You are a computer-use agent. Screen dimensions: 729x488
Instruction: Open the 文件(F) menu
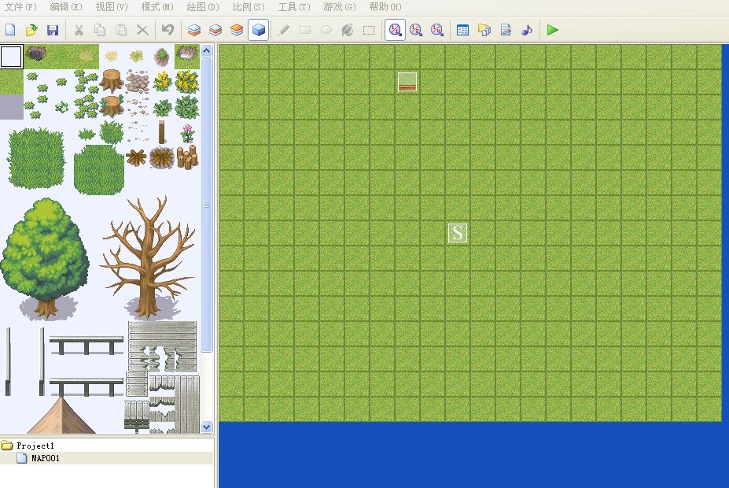pos(20,7)
